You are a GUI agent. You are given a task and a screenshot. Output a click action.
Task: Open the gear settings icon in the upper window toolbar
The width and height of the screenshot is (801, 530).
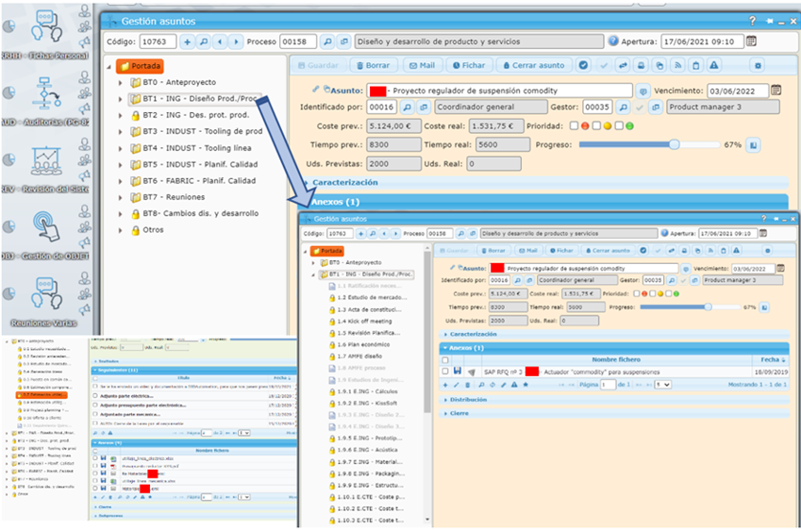coord(758,65)
